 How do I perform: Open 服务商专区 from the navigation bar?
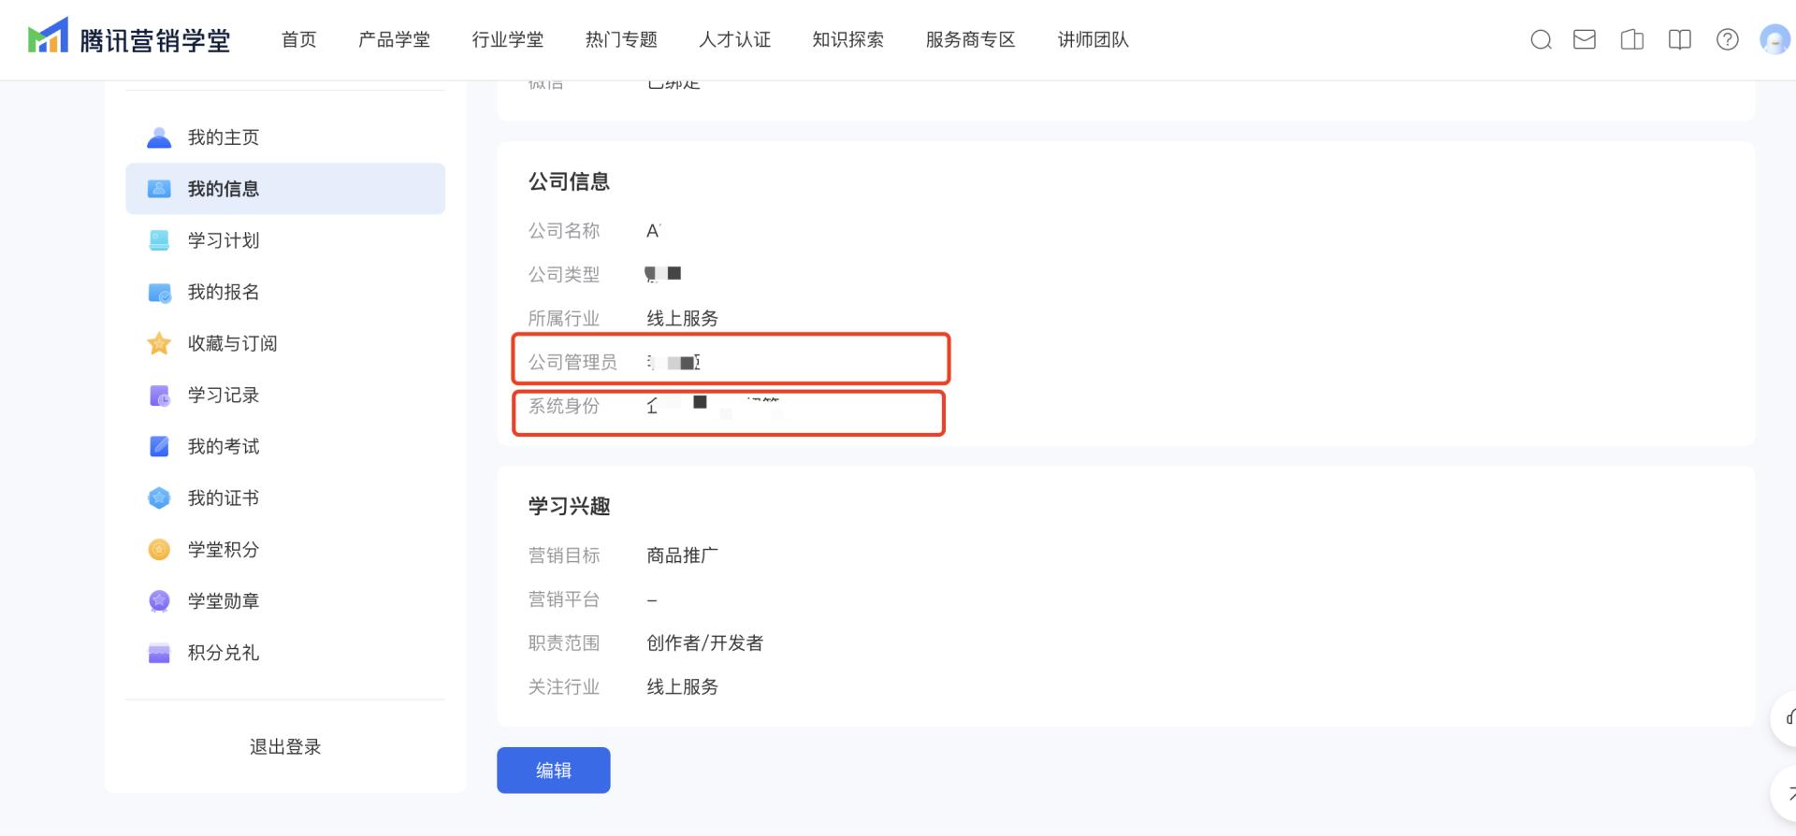(970, 39)
